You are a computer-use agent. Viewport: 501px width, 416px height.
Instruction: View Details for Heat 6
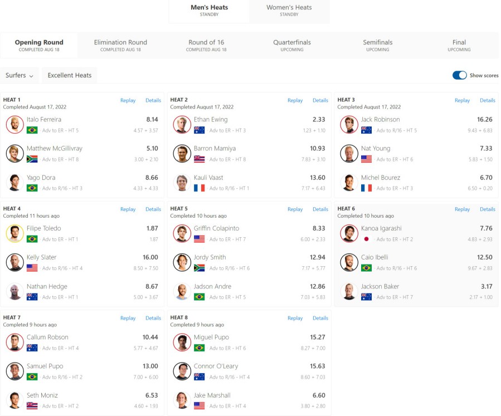point(487,209)
